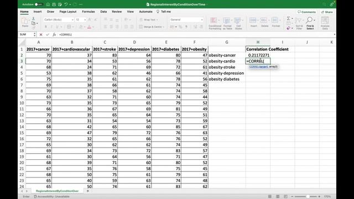Click the Undo arrow icon

click(66, 4)
